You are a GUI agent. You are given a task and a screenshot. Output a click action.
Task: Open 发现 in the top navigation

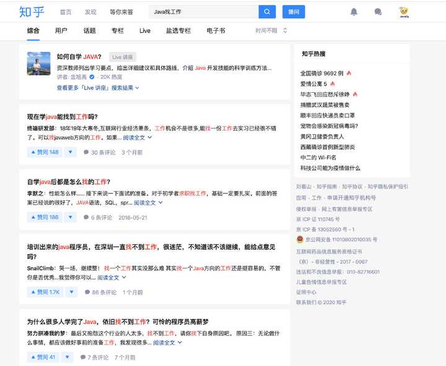click(90, 12)
